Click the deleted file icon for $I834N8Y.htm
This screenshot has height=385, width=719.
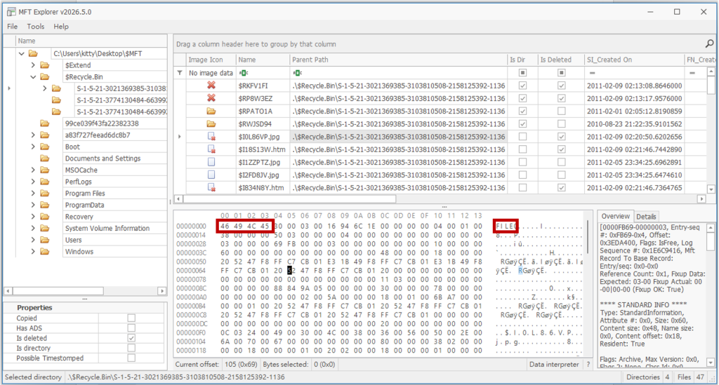[211, 187]
